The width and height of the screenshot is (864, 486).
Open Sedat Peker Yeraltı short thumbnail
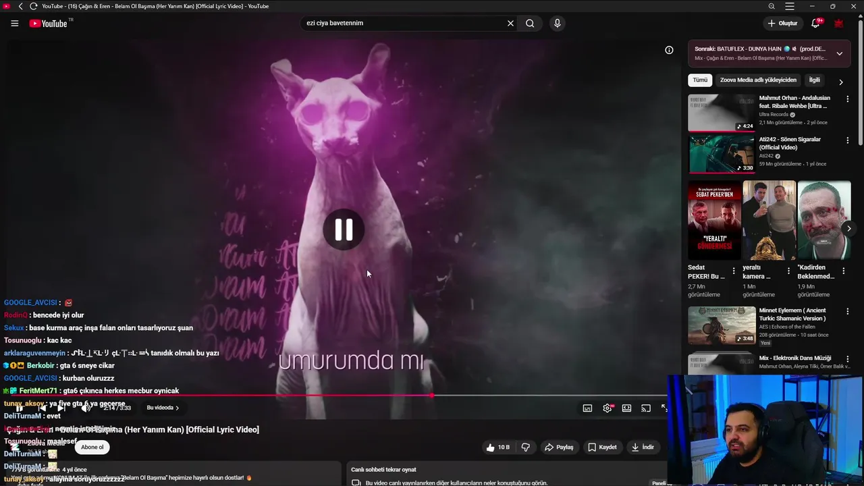point(714,220)
